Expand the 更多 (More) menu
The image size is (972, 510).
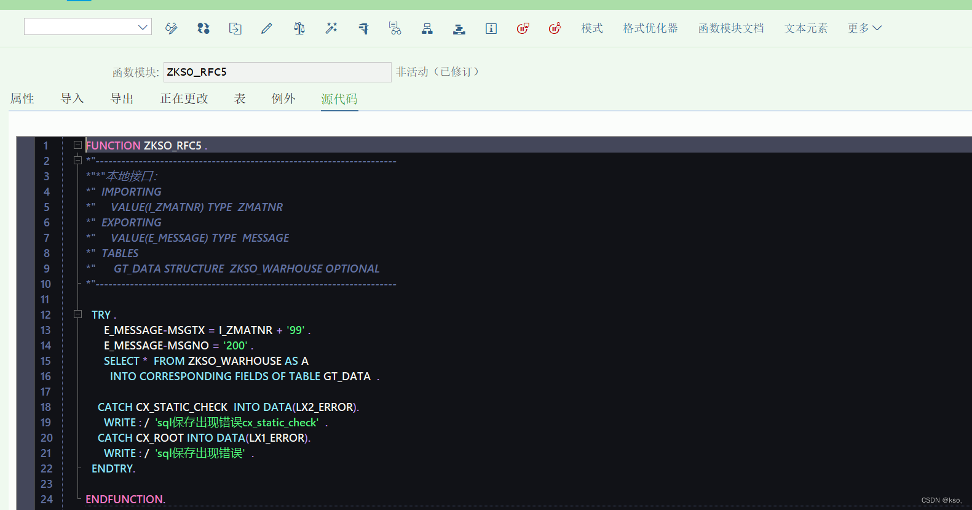point(864,28)
